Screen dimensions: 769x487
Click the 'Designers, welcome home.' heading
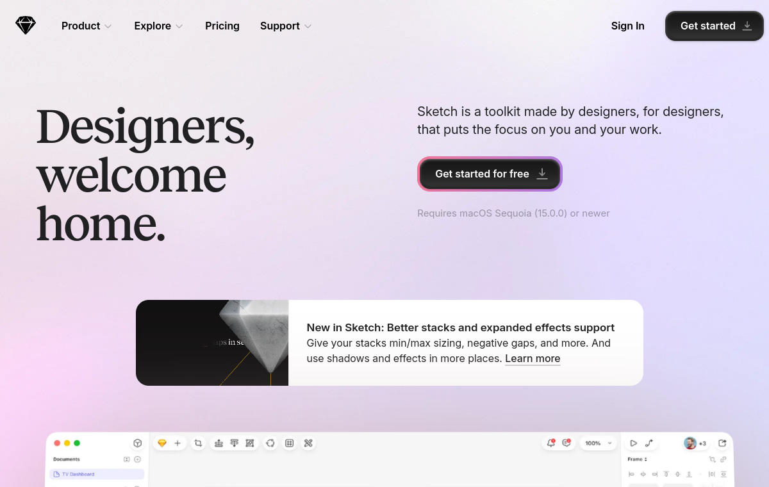[x=145, y=174]
